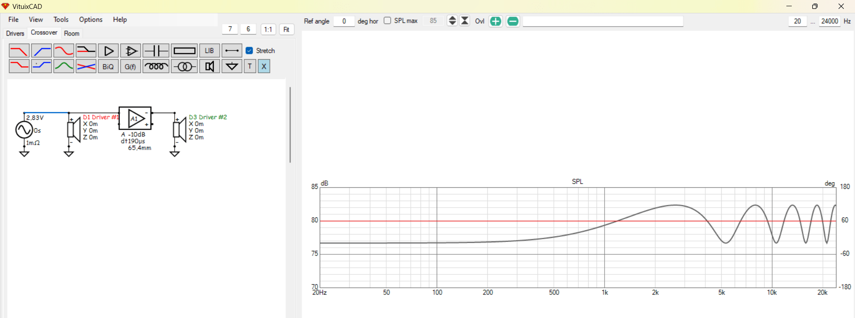This screenshot has width=855, height=318.
Task: Open the File menu
Action: click(x=13, y=20)
